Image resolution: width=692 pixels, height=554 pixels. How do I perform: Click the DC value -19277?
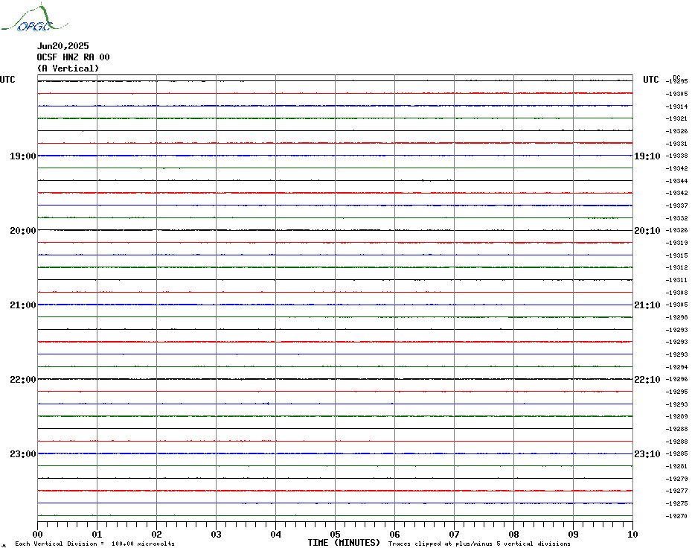point(676,491)
